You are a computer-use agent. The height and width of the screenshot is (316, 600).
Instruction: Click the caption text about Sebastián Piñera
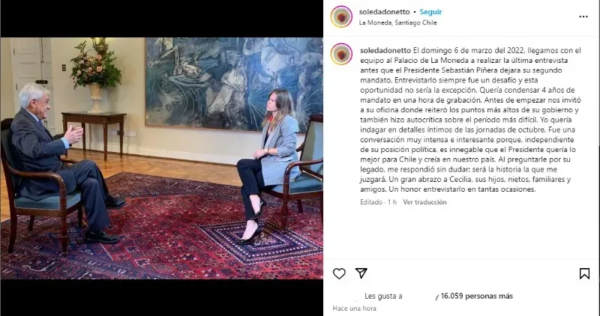coord(471,120)
